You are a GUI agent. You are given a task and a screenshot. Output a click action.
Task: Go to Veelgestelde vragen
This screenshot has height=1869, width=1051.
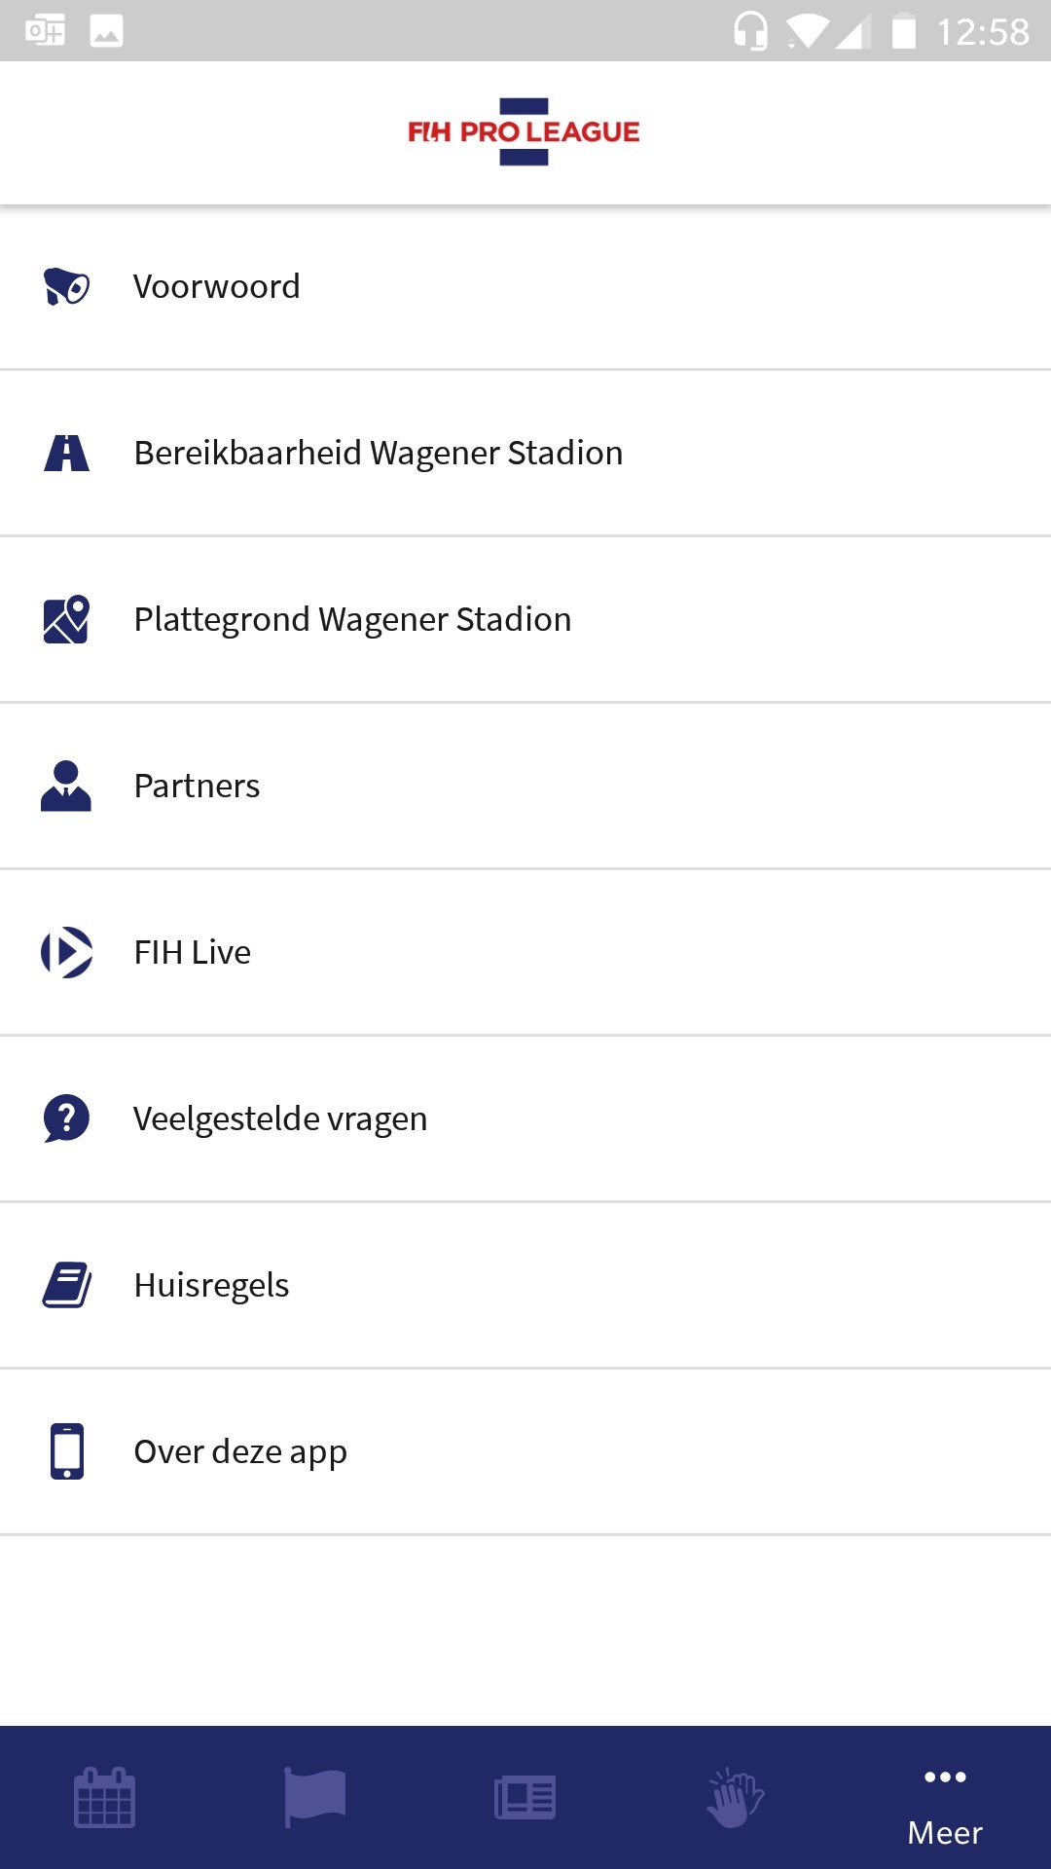coord(280,1118)
